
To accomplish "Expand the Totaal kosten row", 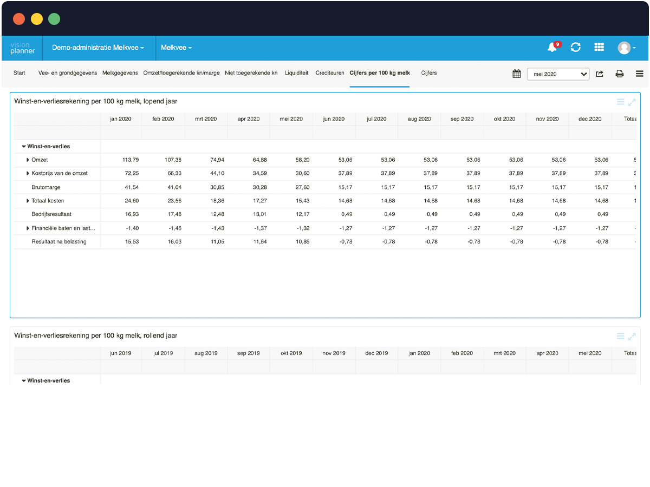I will [x=28, y=201].
